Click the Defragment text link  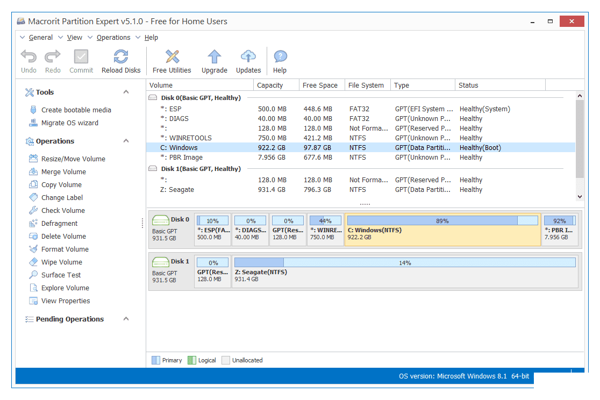coord(59,224)
